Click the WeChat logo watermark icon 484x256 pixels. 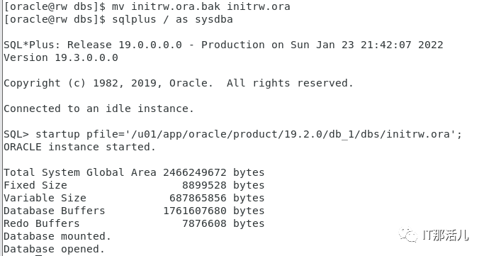click(x=408, y=235)
